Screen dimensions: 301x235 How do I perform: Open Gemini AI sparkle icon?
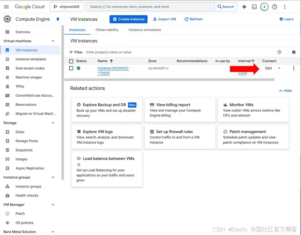click(244, 7)
